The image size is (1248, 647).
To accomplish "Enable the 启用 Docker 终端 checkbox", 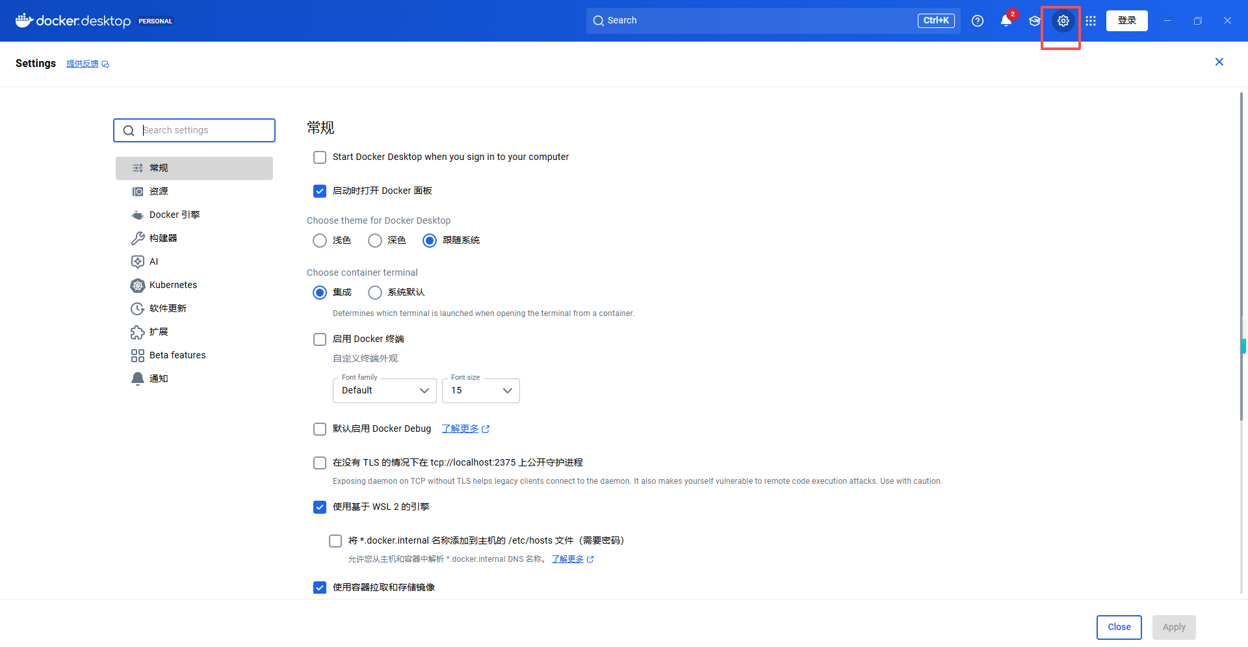I will tap(320, 339).
